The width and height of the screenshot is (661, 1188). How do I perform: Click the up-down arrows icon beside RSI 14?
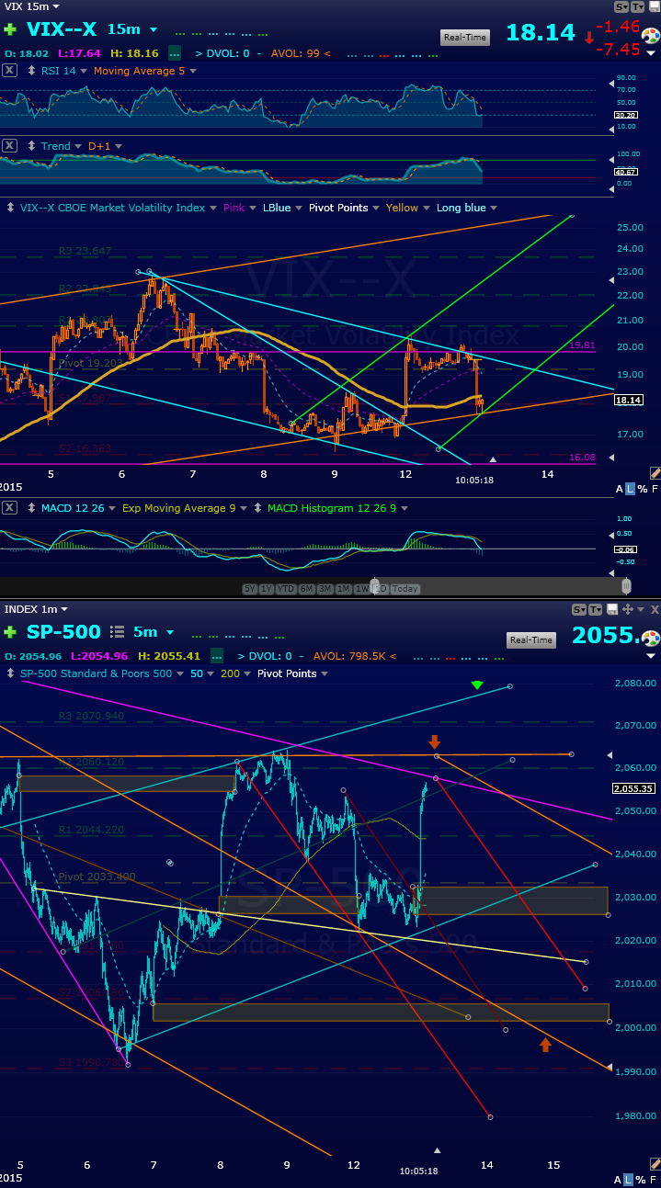coord(33,71)
